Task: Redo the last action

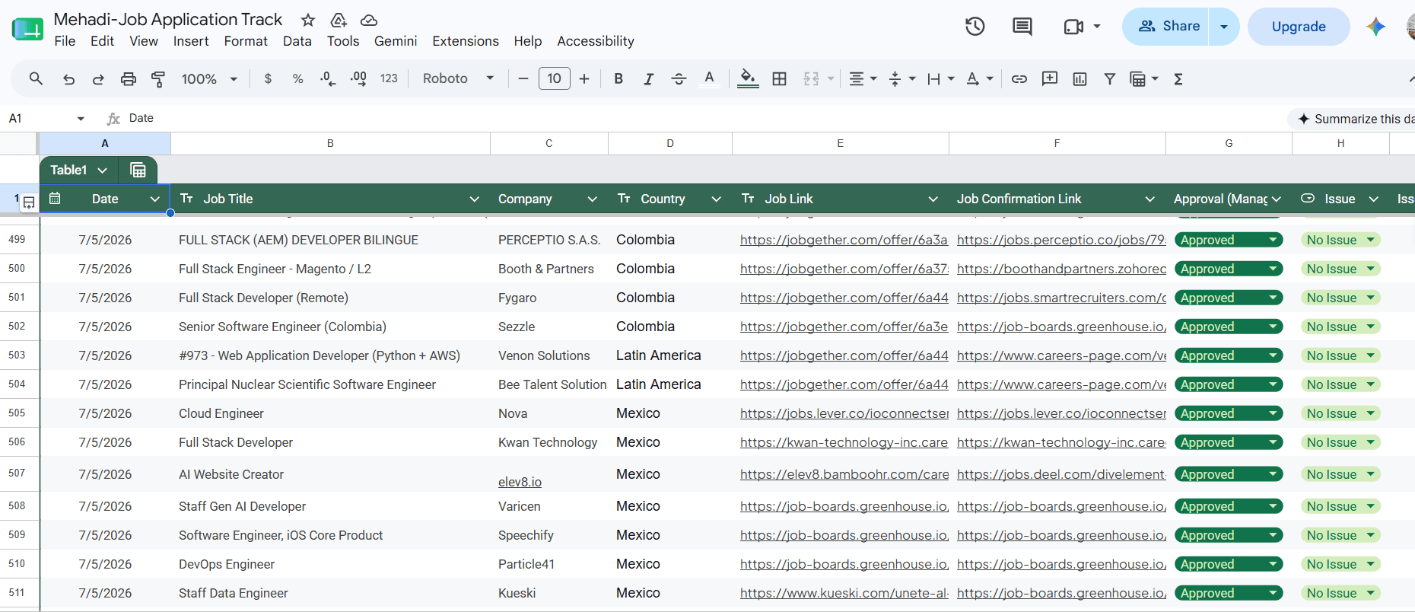Action: (98, 78)
